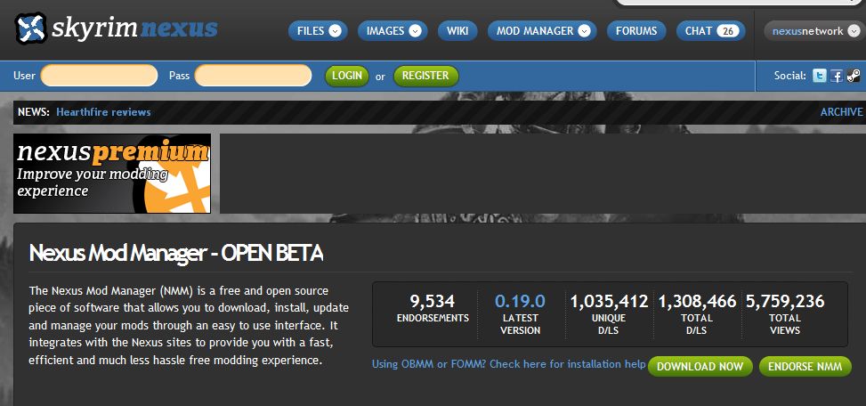Open the WIKI menu item
Viewport: 866px width, 406px height.
(457, 31)
